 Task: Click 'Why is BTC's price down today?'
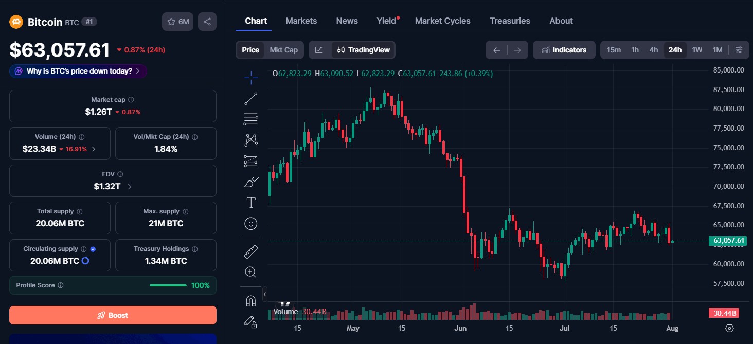[78, 71]
